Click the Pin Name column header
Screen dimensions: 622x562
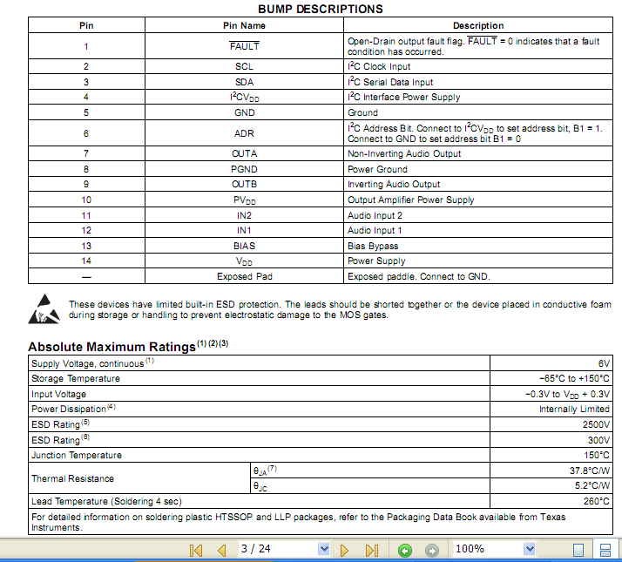[244, 25]
